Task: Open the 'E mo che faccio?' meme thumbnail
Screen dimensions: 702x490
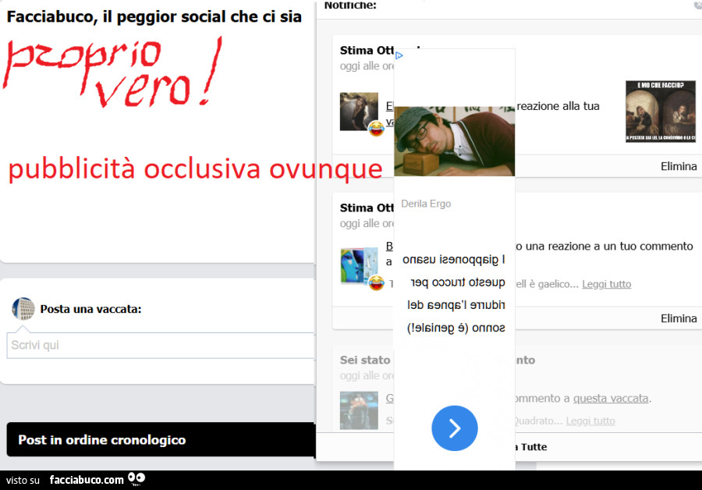Action: pos(661,112)
